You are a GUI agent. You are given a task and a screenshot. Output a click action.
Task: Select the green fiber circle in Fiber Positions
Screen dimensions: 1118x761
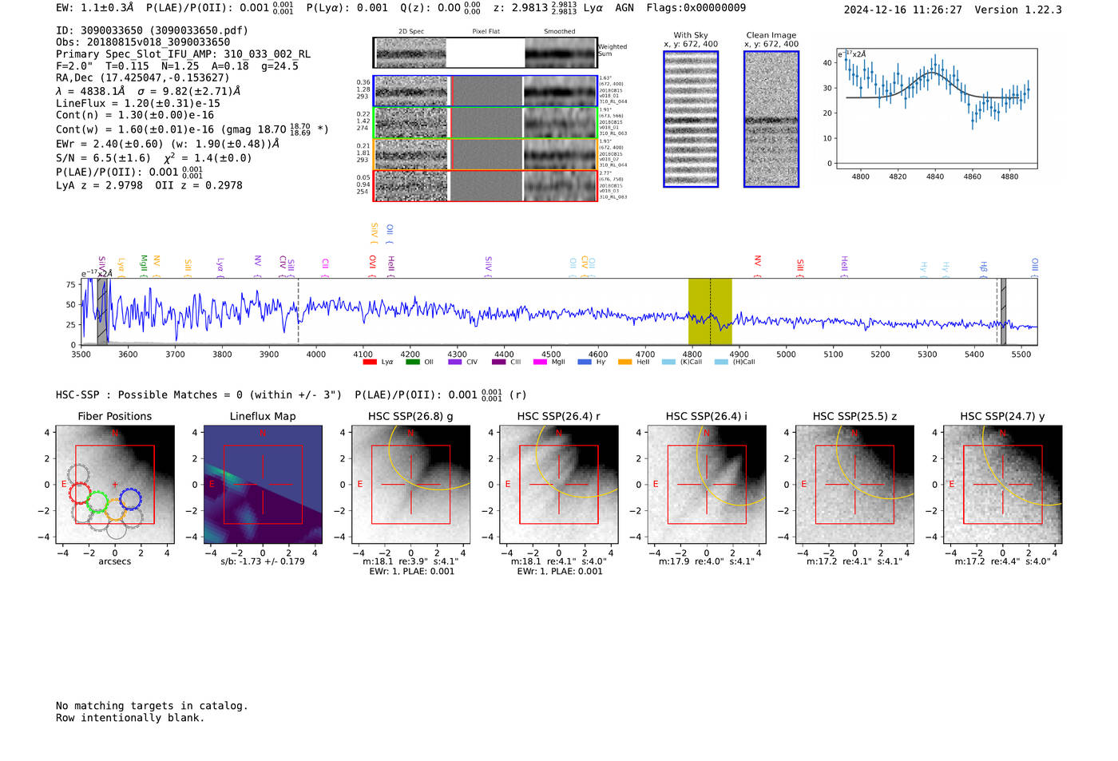click(97, 502)
